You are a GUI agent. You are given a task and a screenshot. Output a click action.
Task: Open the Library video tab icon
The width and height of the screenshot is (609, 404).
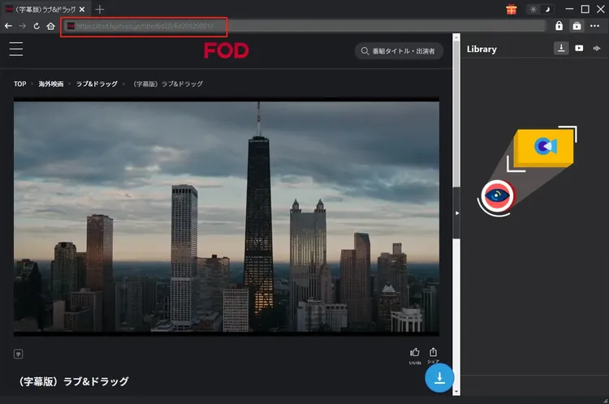(579, 49)
